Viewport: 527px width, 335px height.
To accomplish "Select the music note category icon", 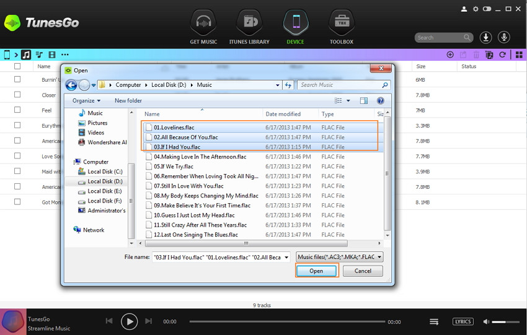I will (x=26, y=54).
